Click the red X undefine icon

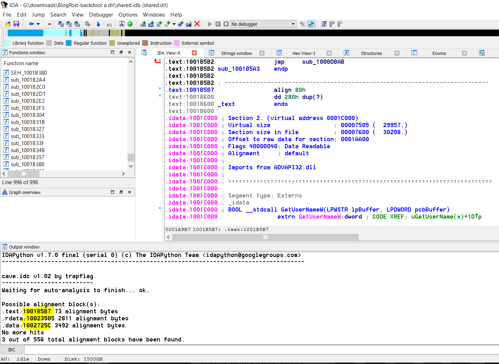(197, 24)
